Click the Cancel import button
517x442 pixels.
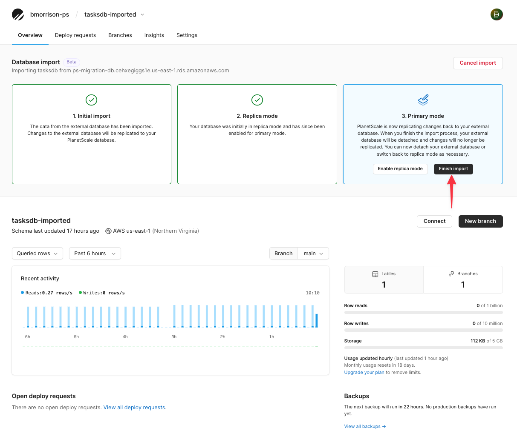coord(478,63)
